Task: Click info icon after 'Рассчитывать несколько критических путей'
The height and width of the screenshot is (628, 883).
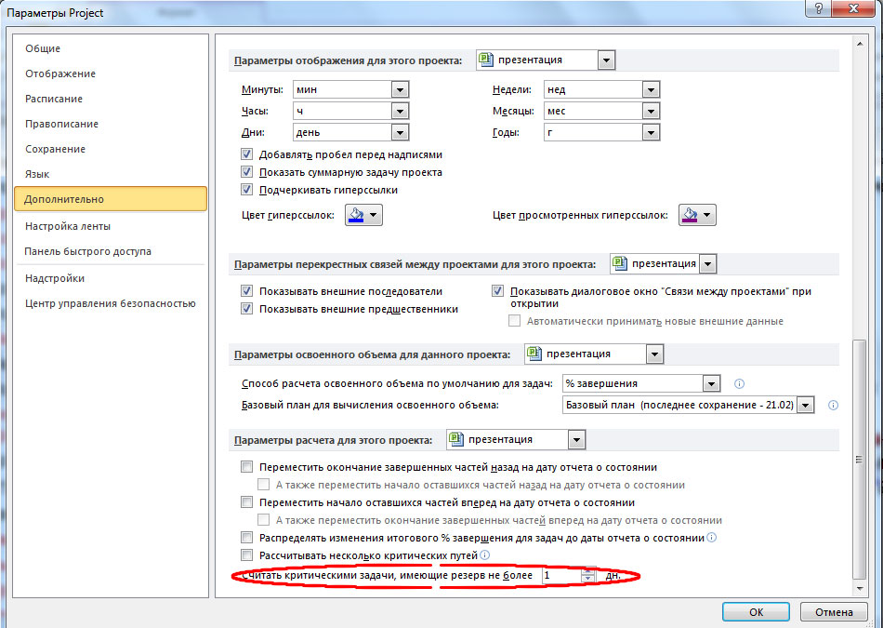Action: pyautogui.click(x=485, y=555)
